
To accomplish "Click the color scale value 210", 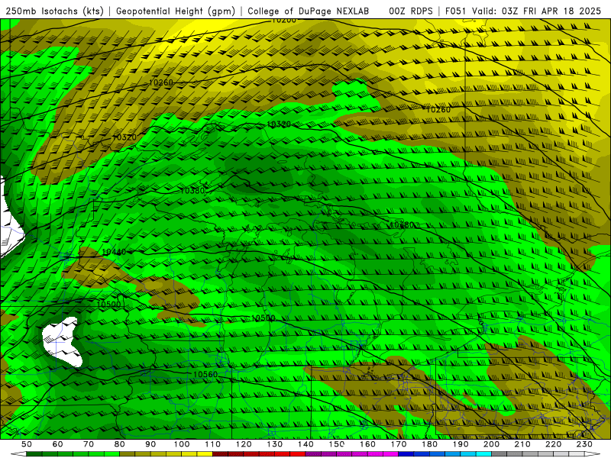I will 522,444.
